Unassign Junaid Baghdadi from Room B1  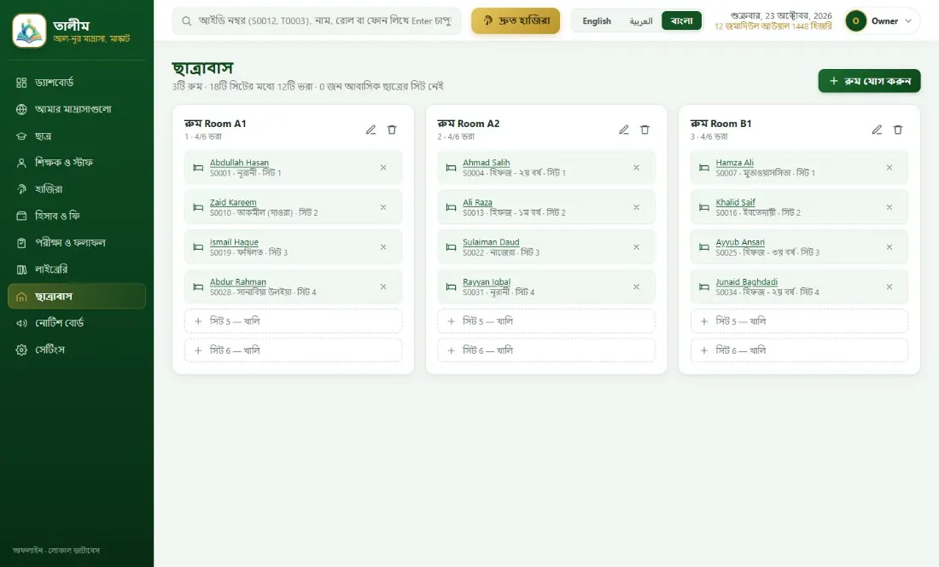tap(889, 287)
